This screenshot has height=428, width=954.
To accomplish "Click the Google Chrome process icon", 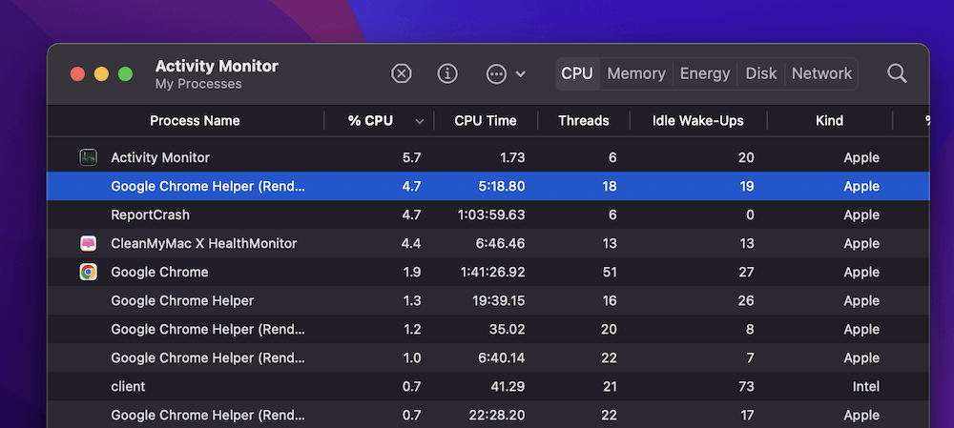I will tap(88, 272).
